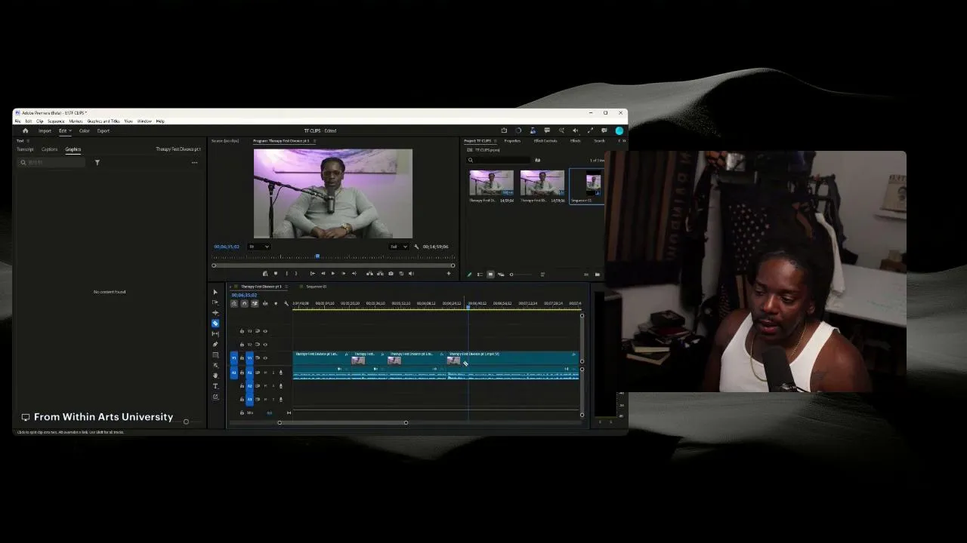Select the Razor tool
Image resolution: width=967 pixels, height=543 pixels.
[215, 324]
